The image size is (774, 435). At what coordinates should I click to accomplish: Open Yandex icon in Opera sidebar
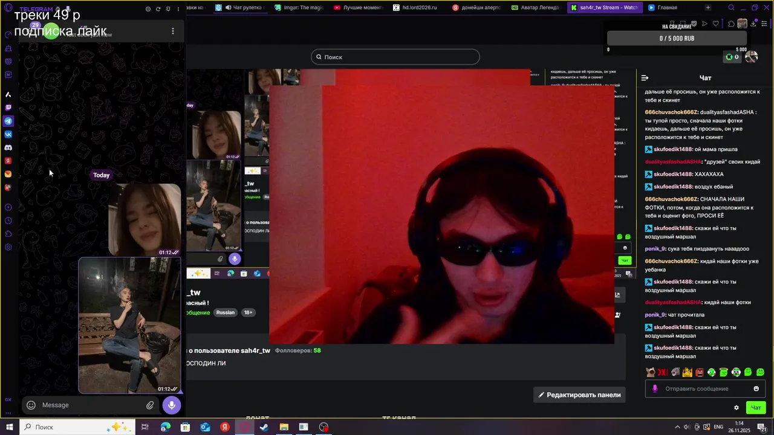click(8, 161)
